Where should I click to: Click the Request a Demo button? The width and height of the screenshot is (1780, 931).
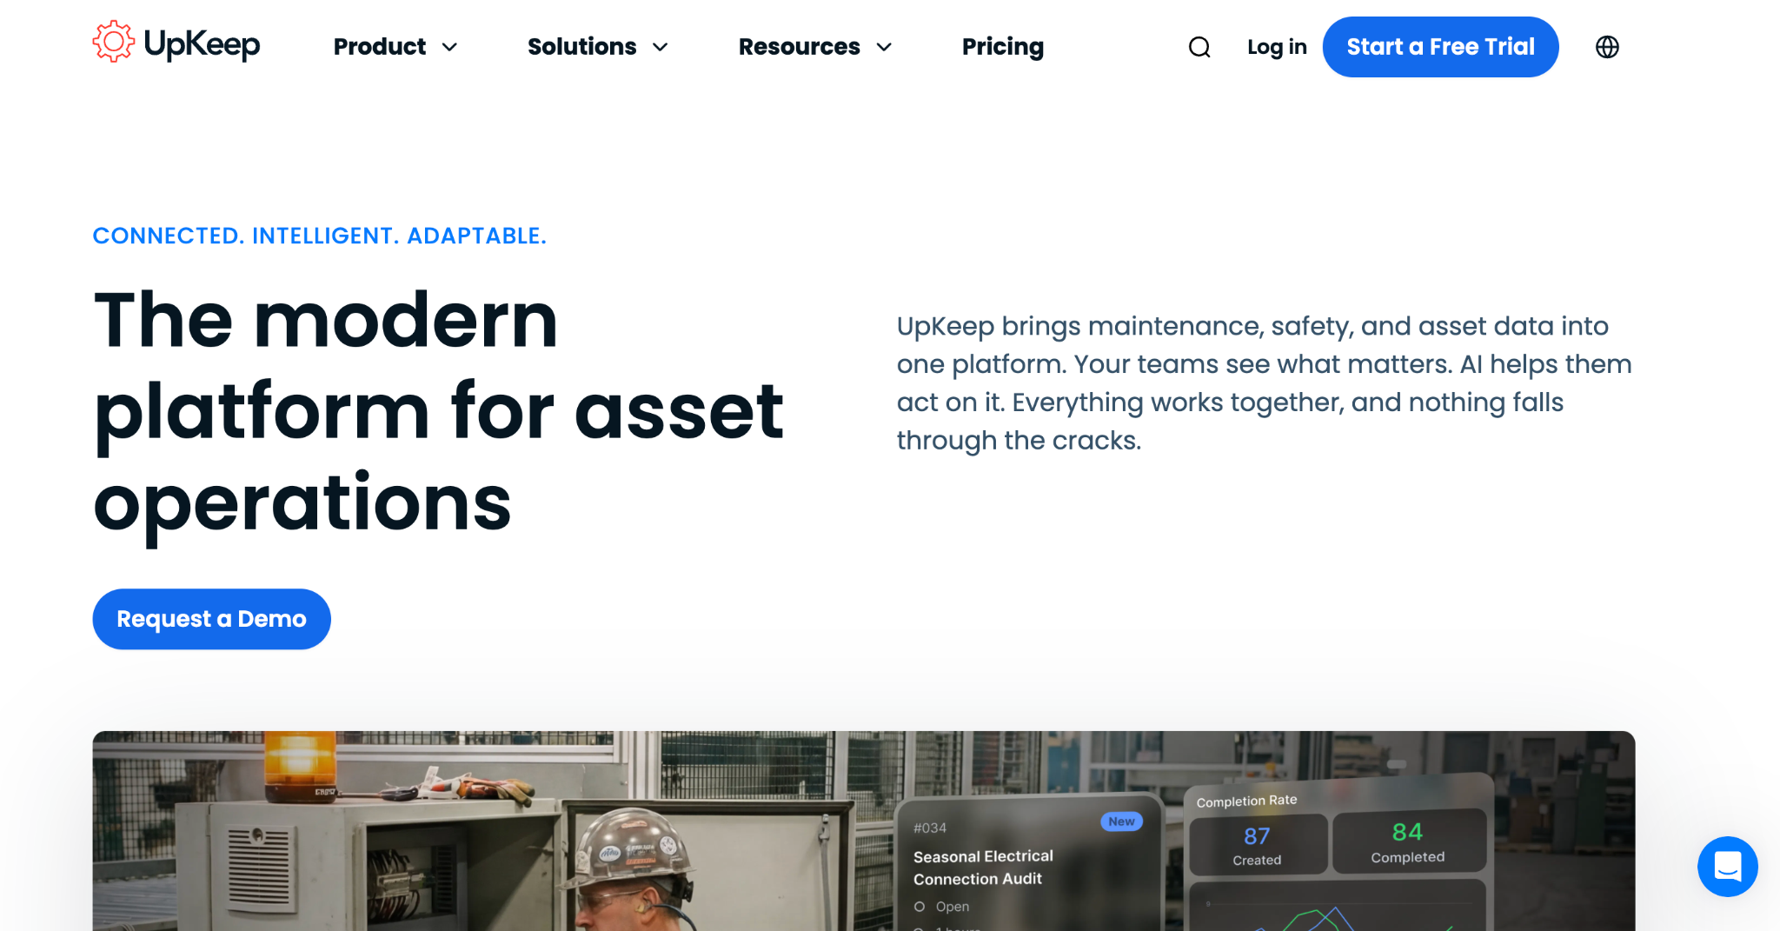211,619
